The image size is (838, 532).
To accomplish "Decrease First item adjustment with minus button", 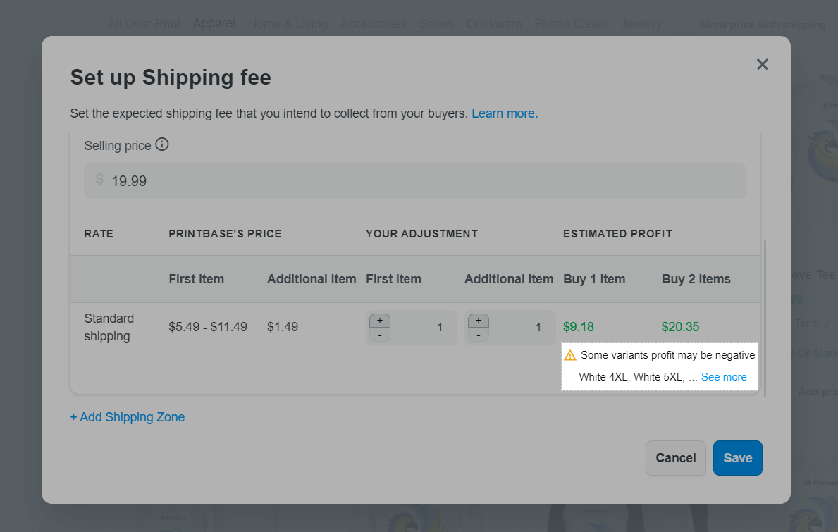I will coord(380,335).
